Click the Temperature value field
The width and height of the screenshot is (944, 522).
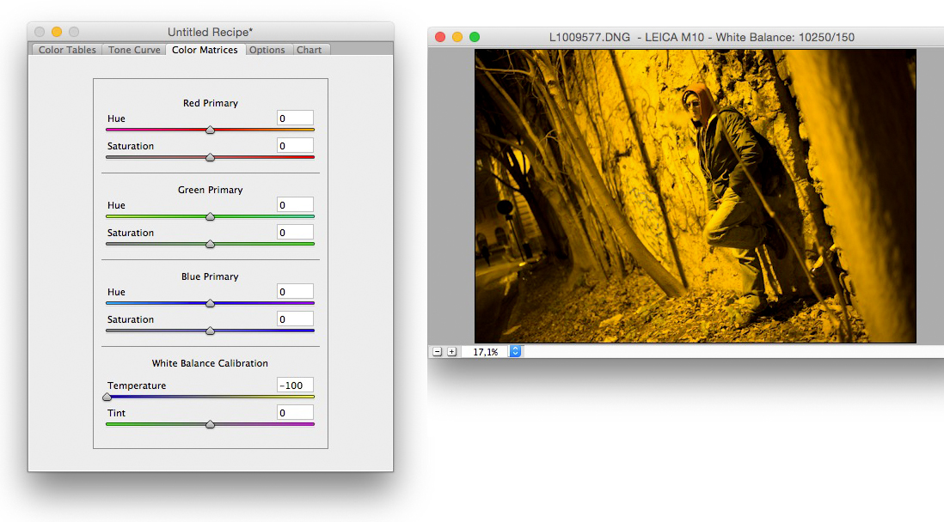[295, 385]
